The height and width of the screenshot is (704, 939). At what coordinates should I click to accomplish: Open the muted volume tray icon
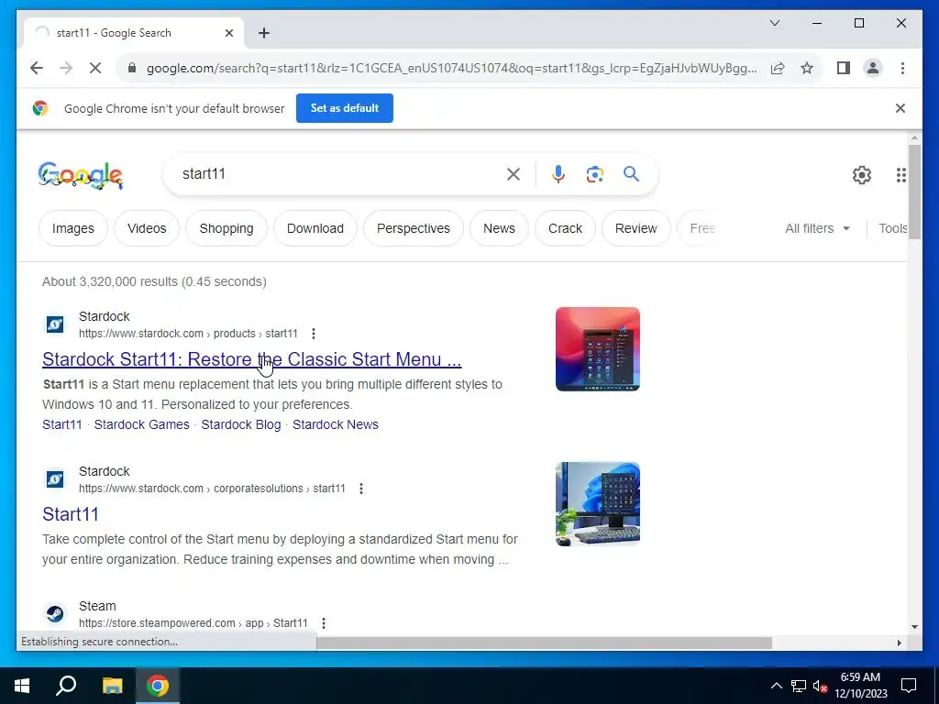point(820,686)
